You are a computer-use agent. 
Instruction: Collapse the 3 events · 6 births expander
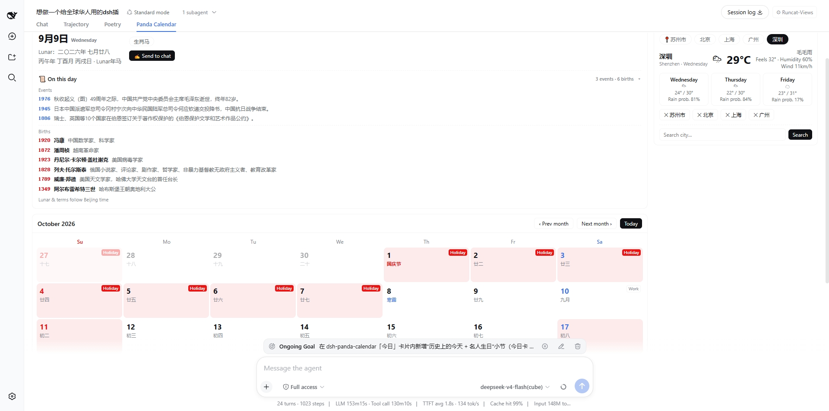click(x=618, y=79)
